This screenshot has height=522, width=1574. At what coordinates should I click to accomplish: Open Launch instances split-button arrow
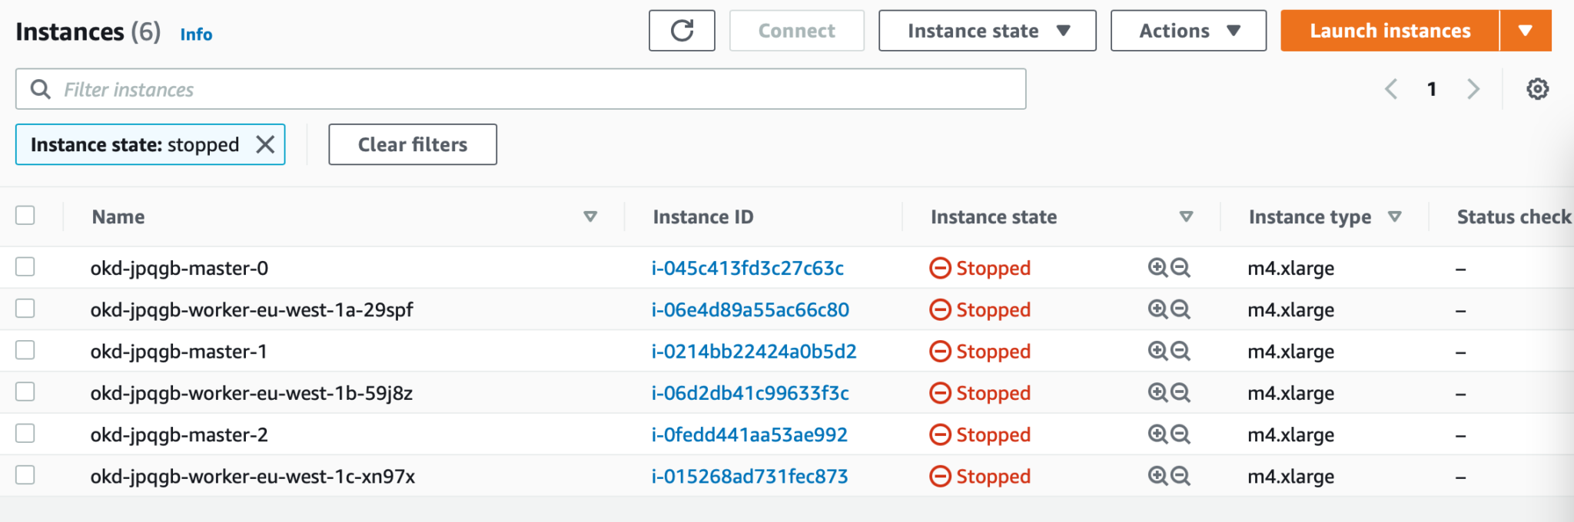(x=1526, y=31)
